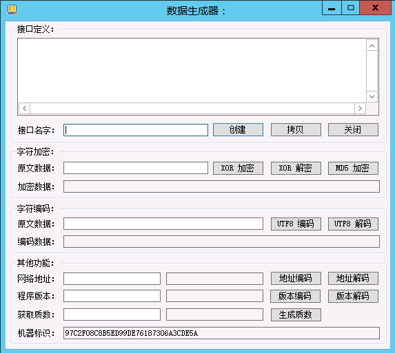395x353 pixels.
Task: Click the 拷贝 button
Action: click(296, 130)
